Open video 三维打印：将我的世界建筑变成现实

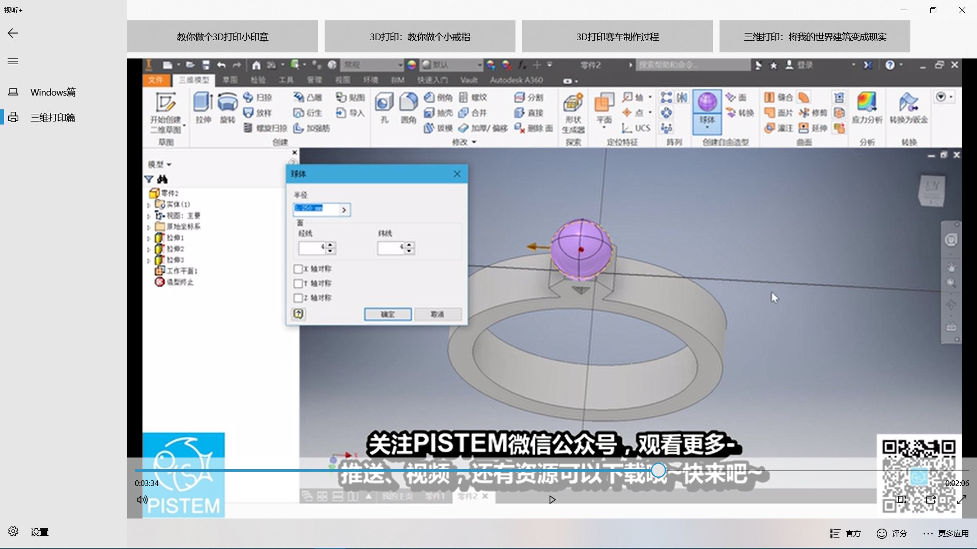click(x=815, y=37)
